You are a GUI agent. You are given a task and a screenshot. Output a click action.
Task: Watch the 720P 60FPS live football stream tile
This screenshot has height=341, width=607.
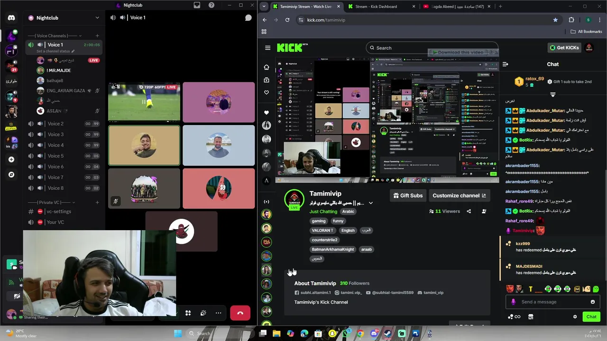pos(144,103)
